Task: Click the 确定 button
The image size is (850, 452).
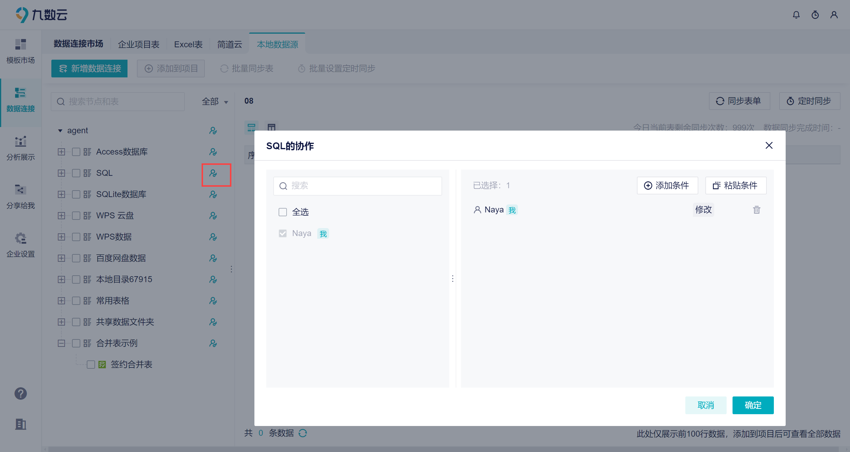Action: [753, 405]
